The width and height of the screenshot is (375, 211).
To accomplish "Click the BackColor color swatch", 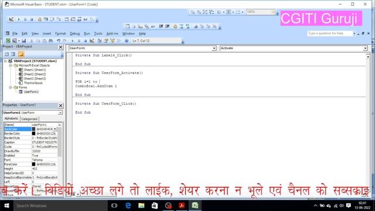I will pos(33,129).
